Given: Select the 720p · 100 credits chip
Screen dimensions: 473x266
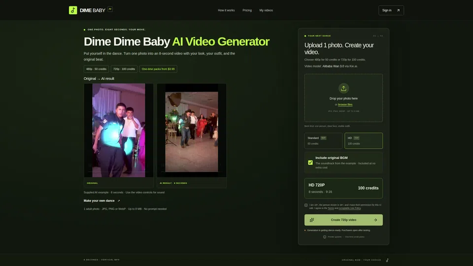Looking at the screenshot, I should pos(124,69).
